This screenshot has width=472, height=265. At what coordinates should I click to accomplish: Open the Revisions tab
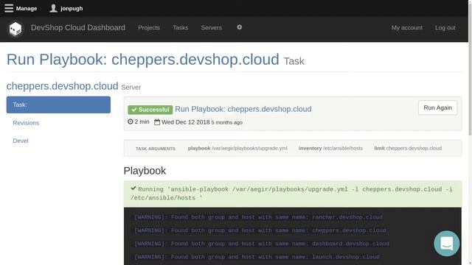click(26, 123)
